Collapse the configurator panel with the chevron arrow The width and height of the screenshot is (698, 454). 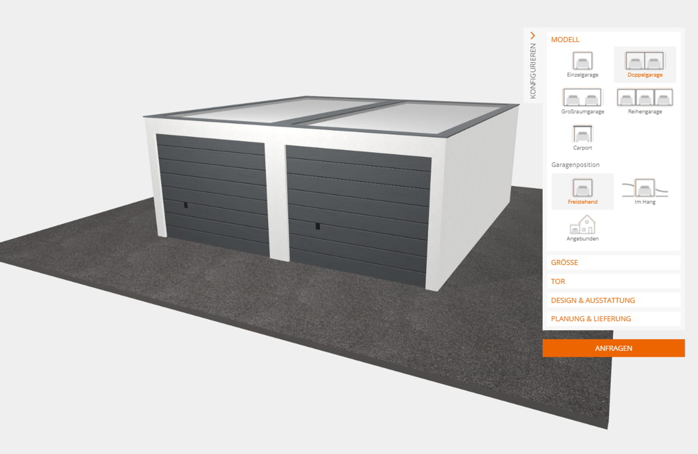pos(533,35)
